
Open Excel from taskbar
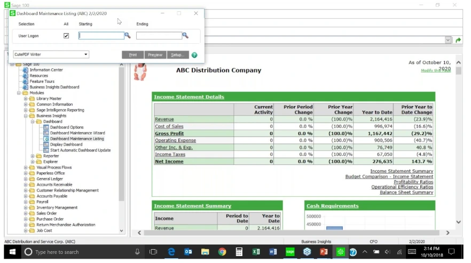pyautogui.click(x=256, y=252)
